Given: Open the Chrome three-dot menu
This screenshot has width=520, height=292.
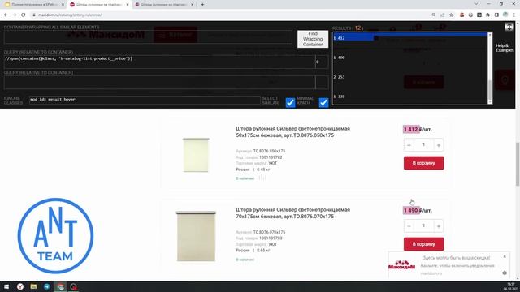Looking at the screenshot, I should click(514, 15).
